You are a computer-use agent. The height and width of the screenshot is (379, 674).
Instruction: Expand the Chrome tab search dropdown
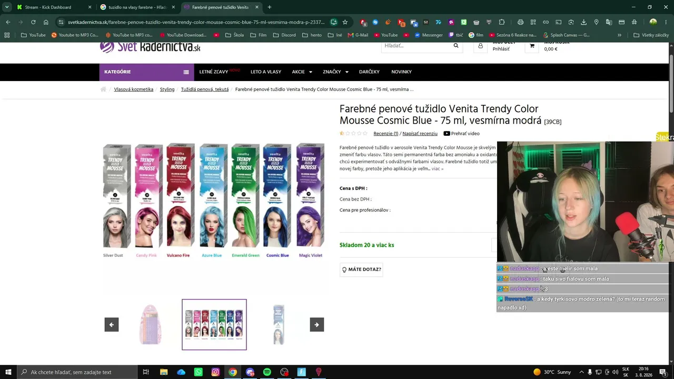7,7
